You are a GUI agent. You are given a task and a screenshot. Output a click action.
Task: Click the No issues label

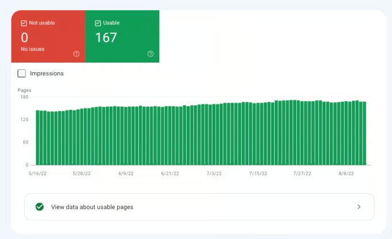[33, 49]
